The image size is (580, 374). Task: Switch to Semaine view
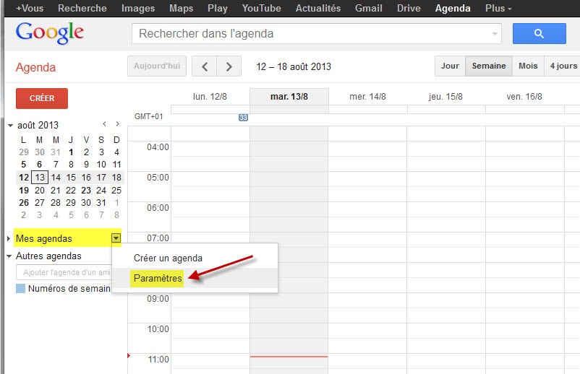pos(489,66)
